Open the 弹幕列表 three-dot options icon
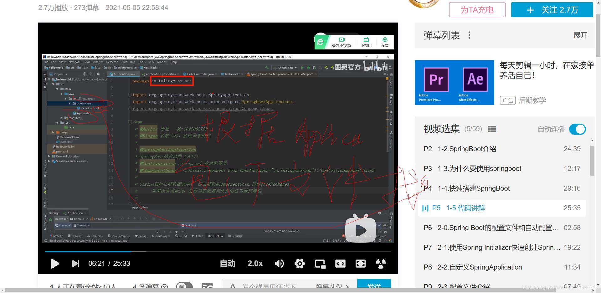The height and width of the screenshot is (293, 601). tap(469, 35)
